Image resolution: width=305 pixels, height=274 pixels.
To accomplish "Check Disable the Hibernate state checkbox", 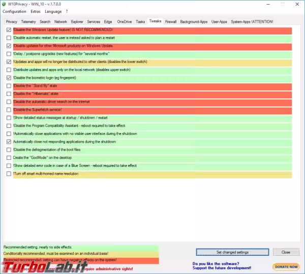I will 9,94.
